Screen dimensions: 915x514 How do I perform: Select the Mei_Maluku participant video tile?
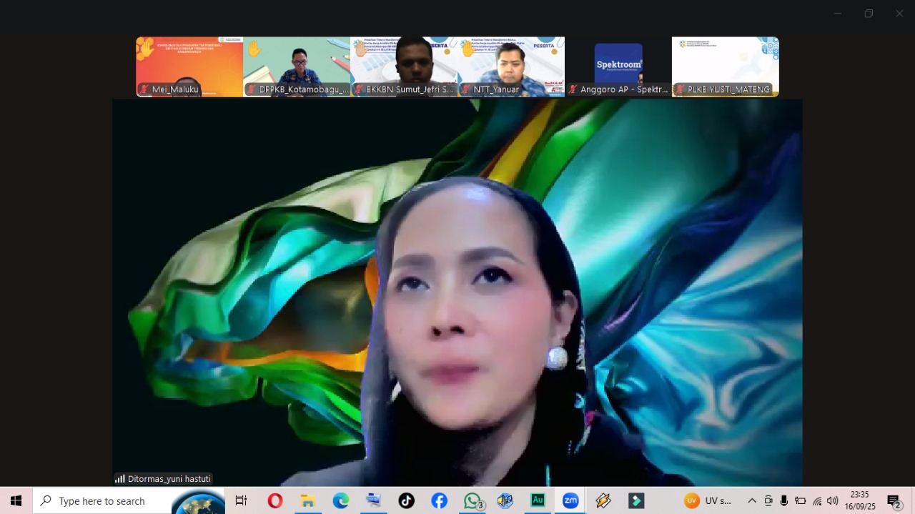coord(189,66)
